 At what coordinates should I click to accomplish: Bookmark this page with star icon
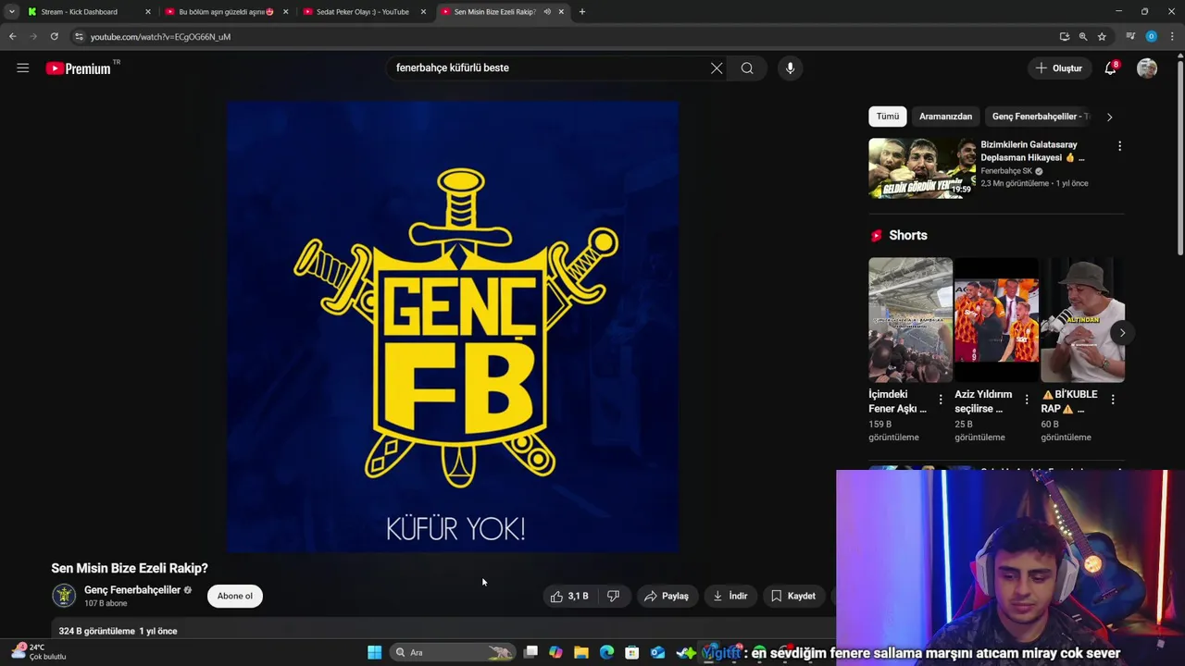point(1102,36)
